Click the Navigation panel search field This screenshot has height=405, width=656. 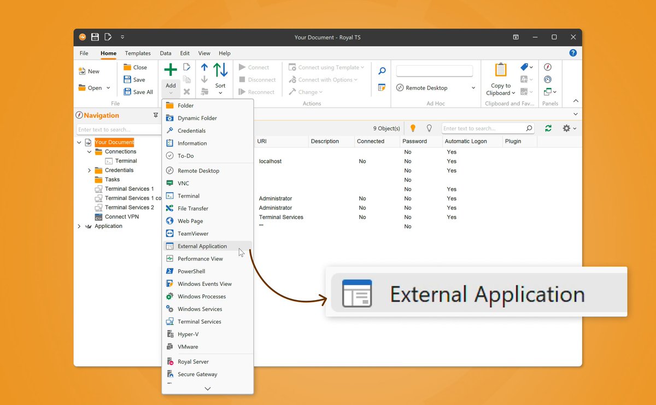[x=119, y=130]
